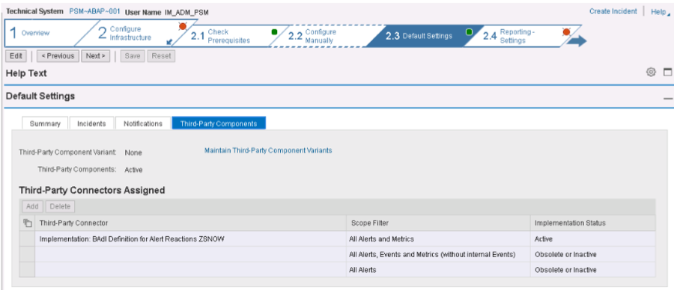This screenshot has height=290, width=674.
Task: Click 'All Alerts, Events and Metrics' scope cell
Action: pyautogui.click(x=438, y=254)
